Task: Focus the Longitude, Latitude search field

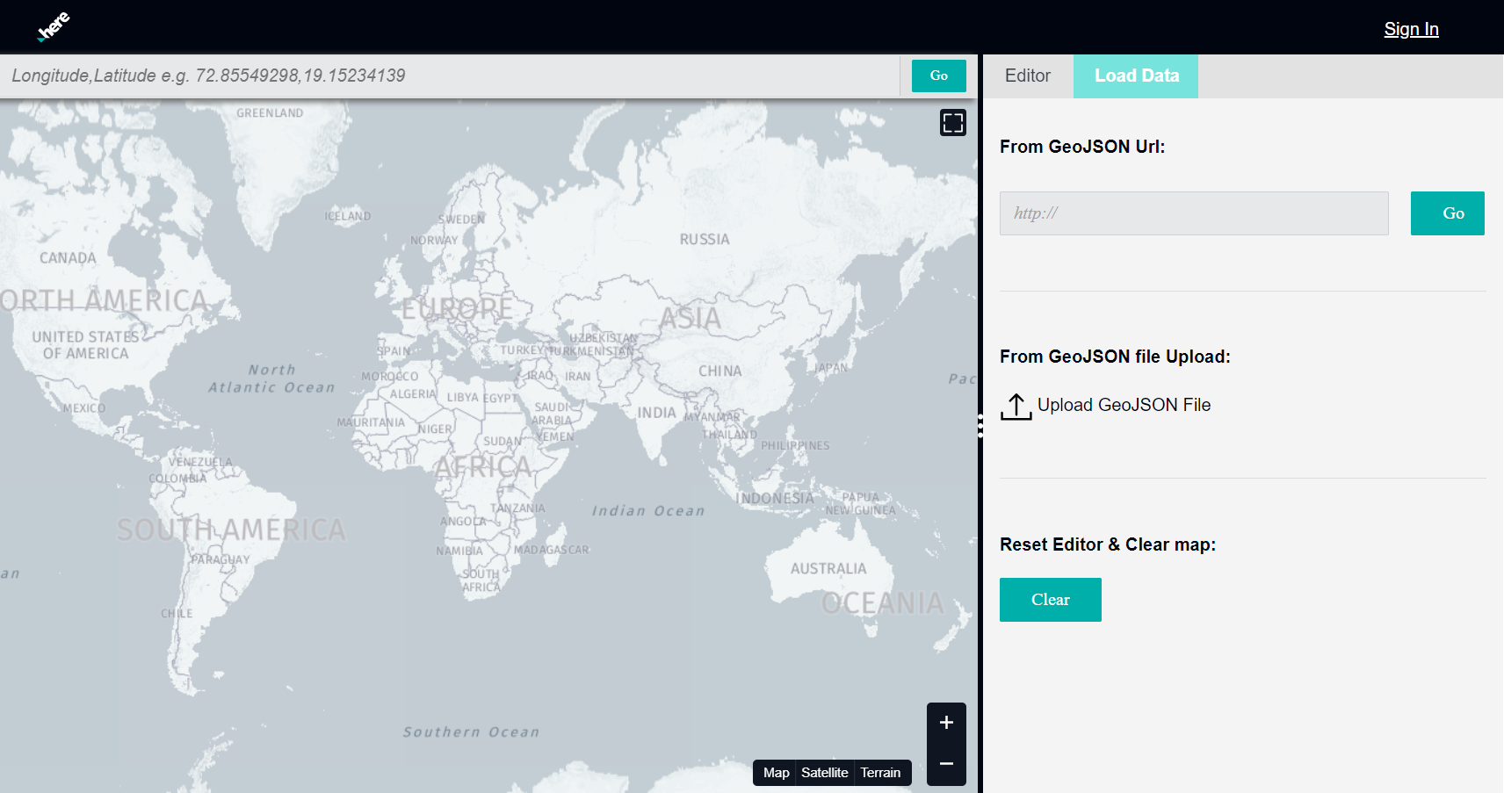Action: (x=448, y=76)
